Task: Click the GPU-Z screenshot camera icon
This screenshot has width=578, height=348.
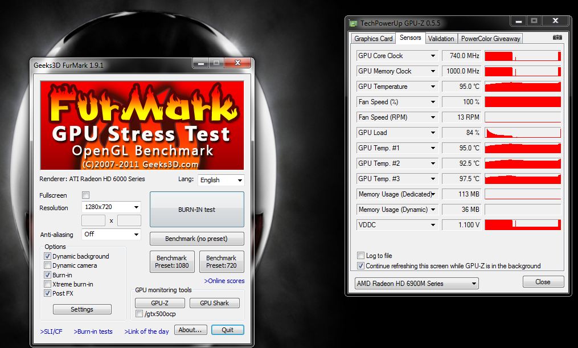Action: pos(557,37)
